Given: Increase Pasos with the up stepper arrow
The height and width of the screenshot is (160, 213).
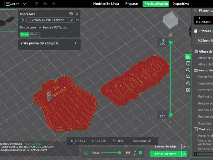Looking at the screenshot, I should 135,151.
